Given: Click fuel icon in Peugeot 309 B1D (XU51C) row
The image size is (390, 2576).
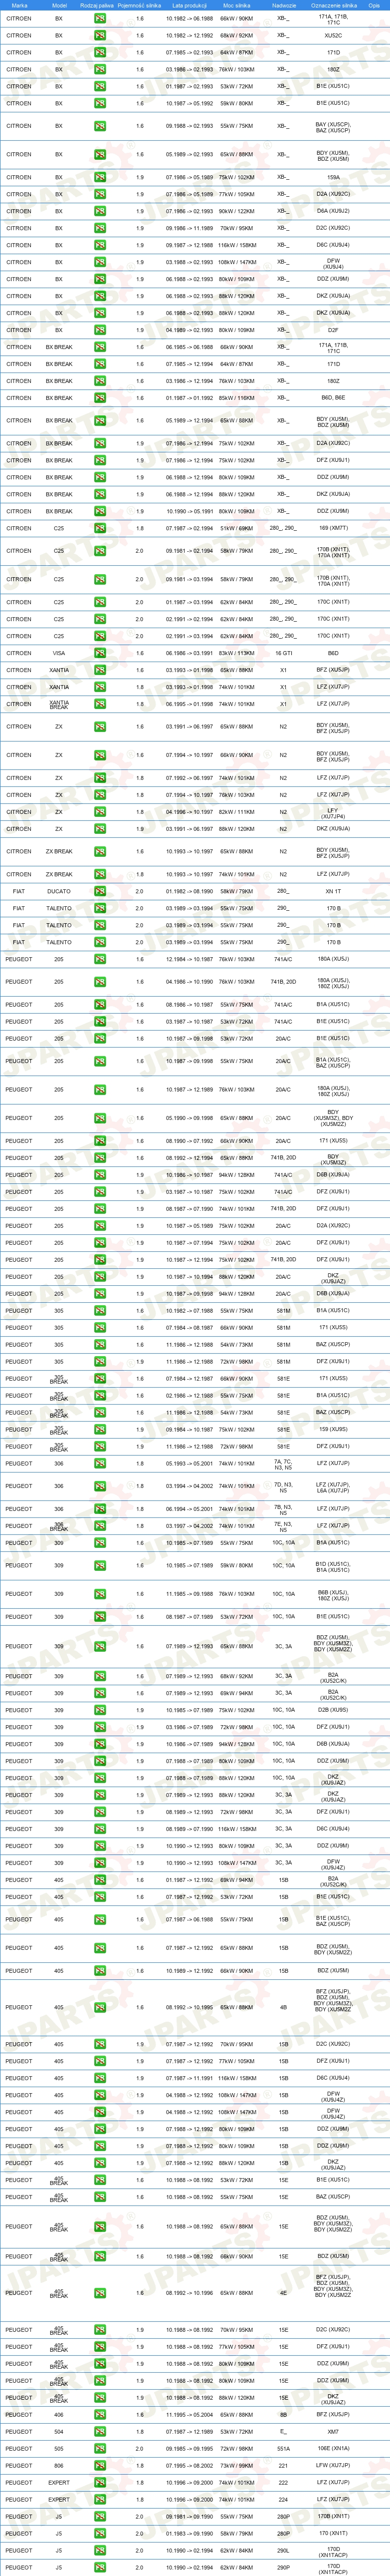Looking at the screenshot, I should tap(100, 1565).
